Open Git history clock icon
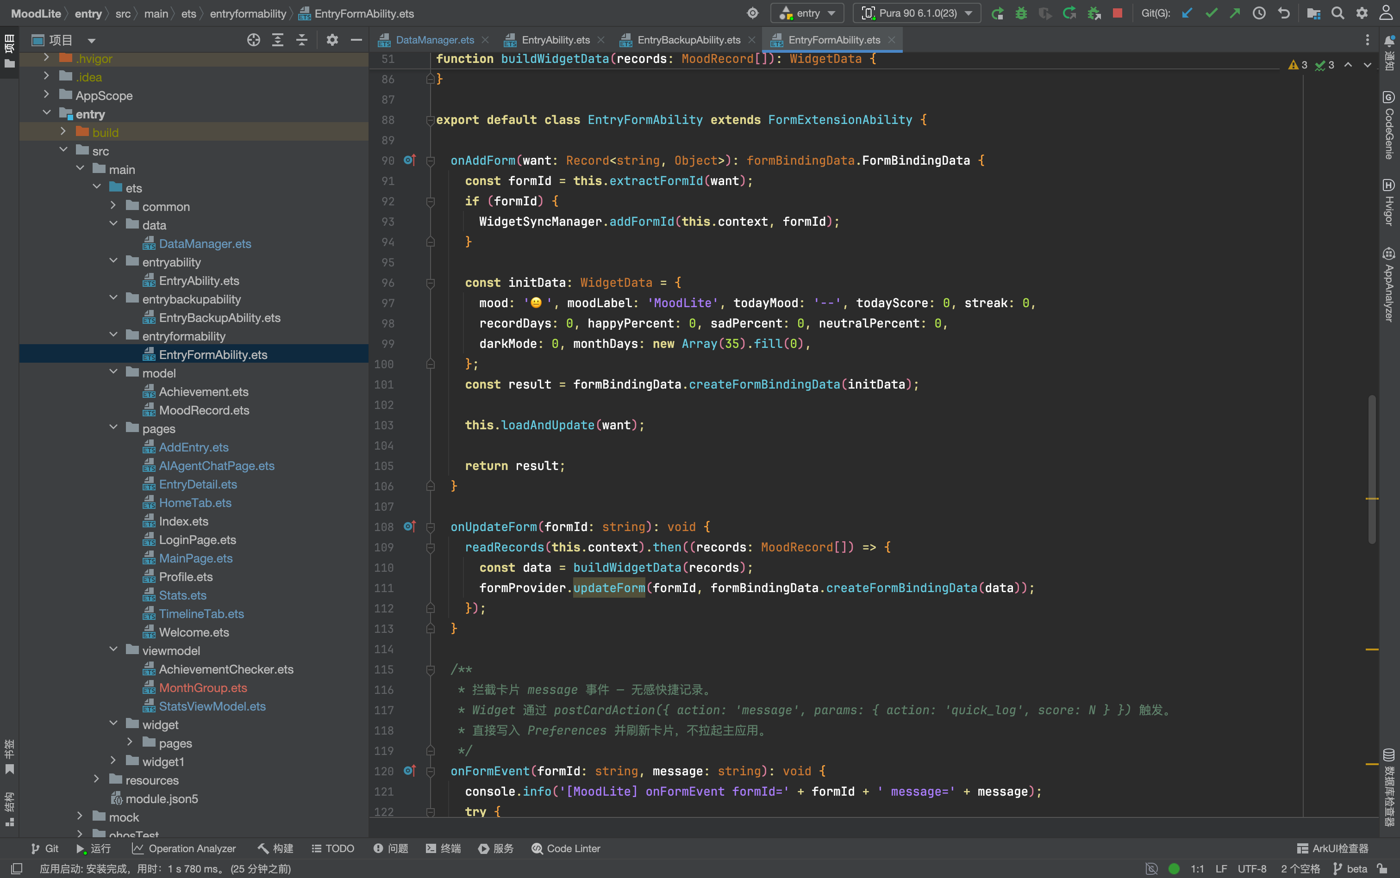1400x878 pixels. click(1259, 13)
